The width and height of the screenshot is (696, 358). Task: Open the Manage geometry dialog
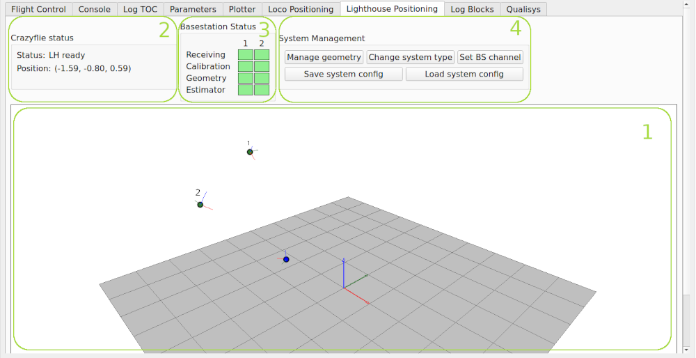pos(324,57)
